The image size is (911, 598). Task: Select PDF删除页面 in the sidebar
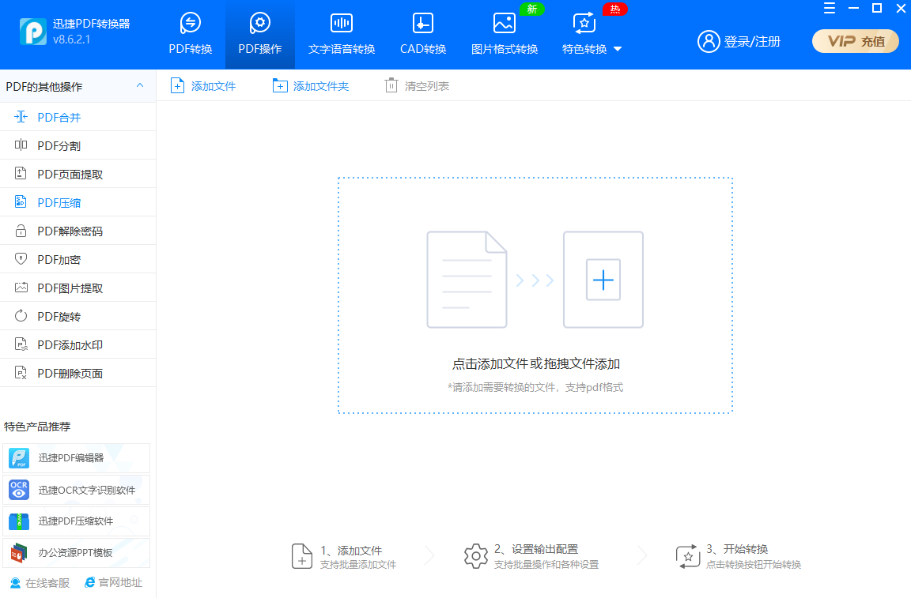(x=77, y=373)
